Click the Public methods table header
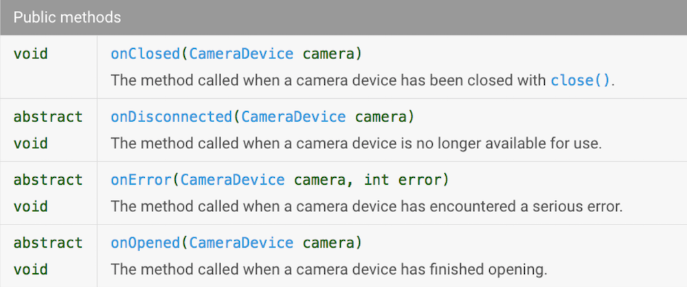This screenshot has width=687, height=287. [x=343, y=18]
